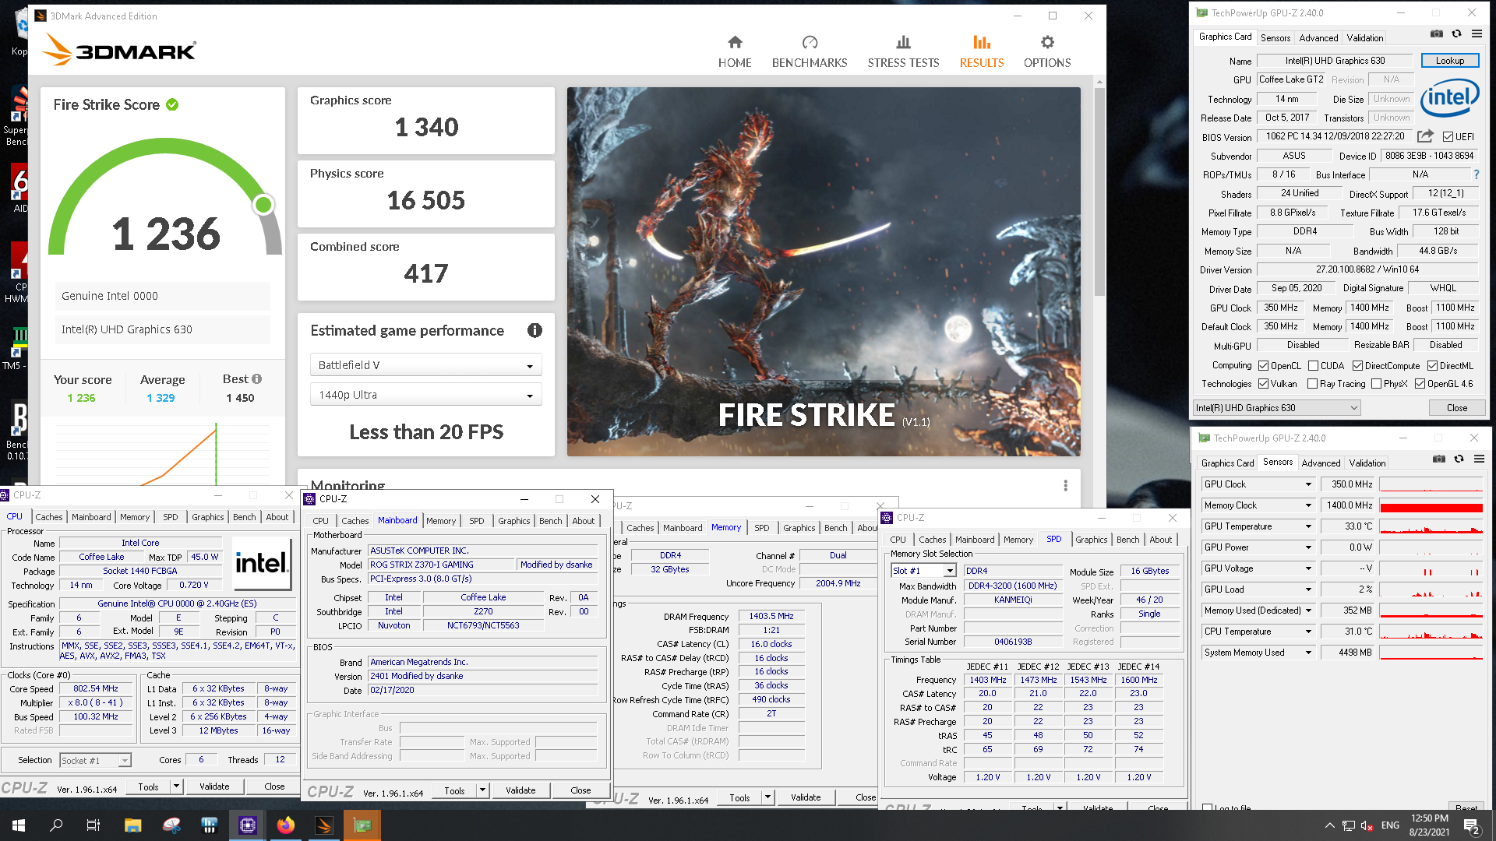Toggle the PhysX checkbox in GPU-Z
1496x841 pixels.
(1377, 384)
